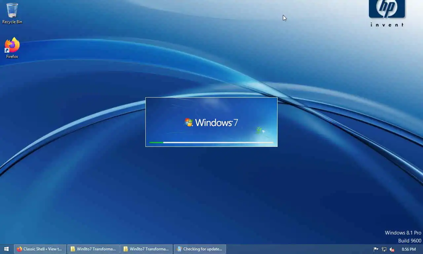Click the muted volume tray icon
The height and width of the screenshot is (254, 423).
coord(392,249)
